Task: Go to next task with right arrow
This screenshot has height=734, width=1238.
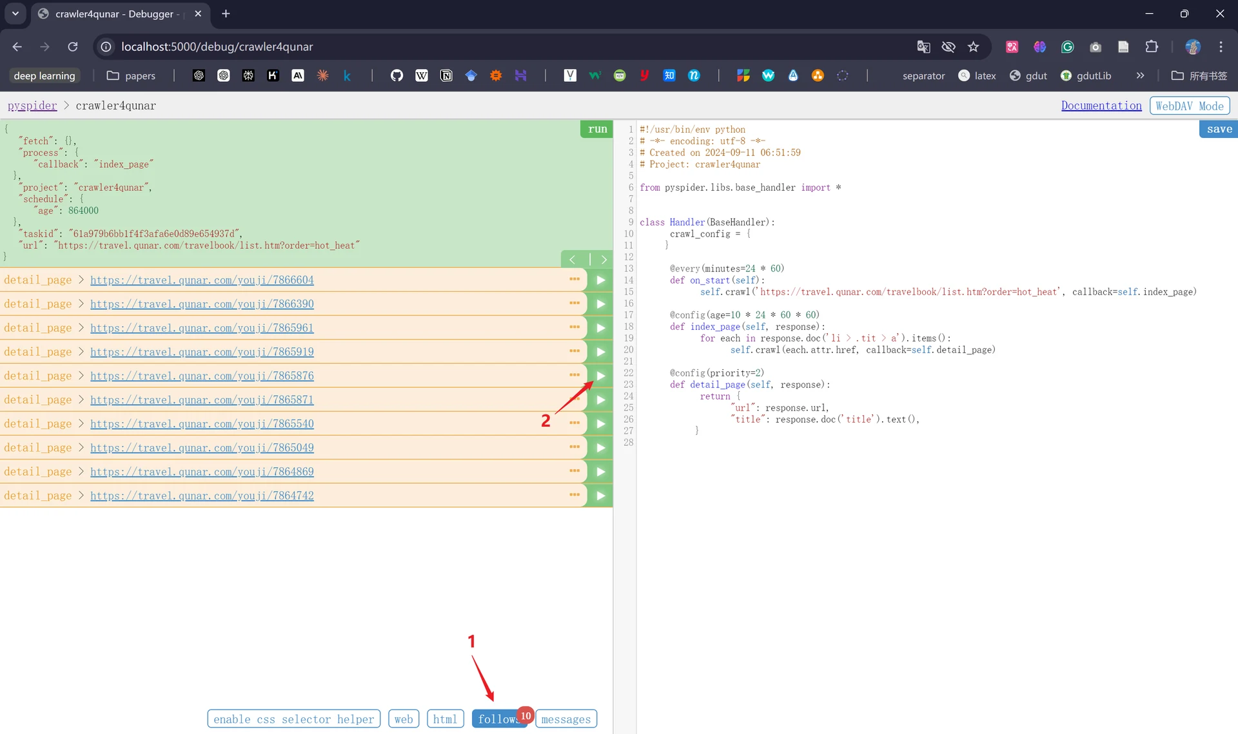Action: (604, 259)
